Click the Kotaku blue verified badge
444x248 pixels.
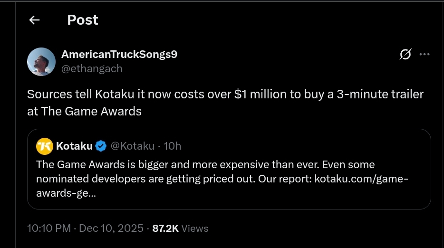(101, 146)
